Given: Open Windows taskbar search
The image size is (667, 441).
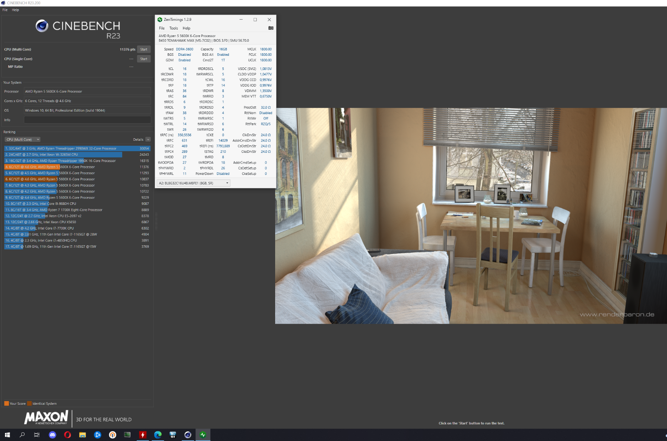Looking at the screenshot, I should pos(22,435).
